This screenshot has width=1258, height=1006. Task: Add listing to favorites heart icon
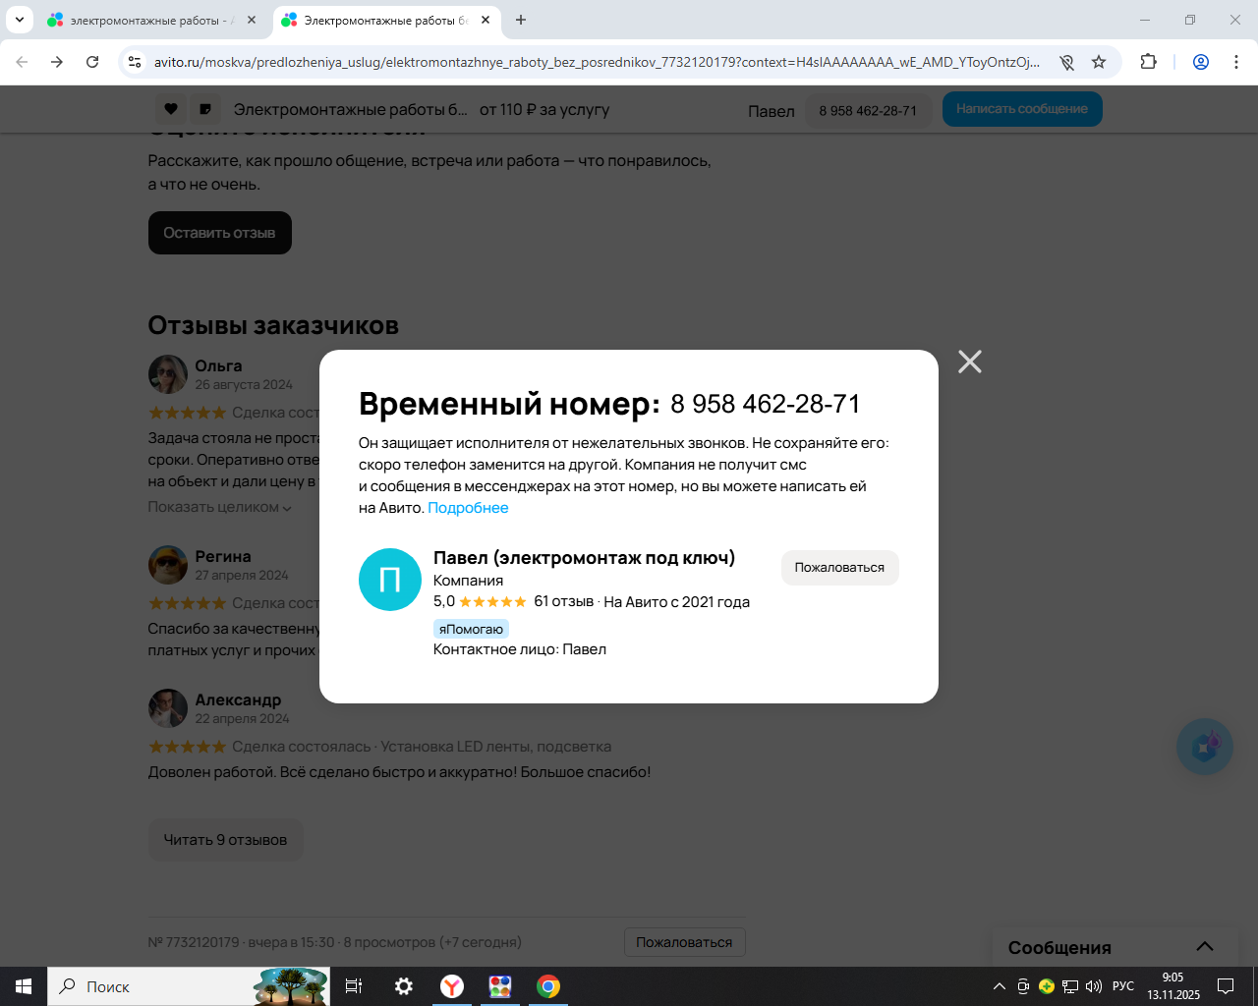(x=170, y=109)
